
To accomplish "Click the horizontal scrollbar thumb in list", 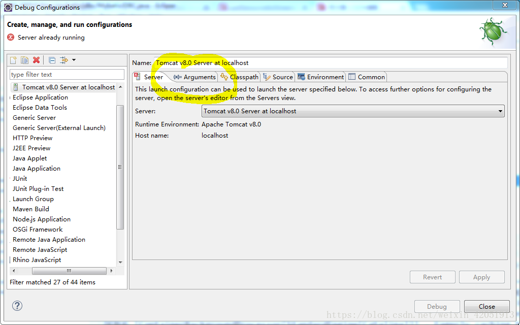I will pyautogui.click(x=69, y=271).
